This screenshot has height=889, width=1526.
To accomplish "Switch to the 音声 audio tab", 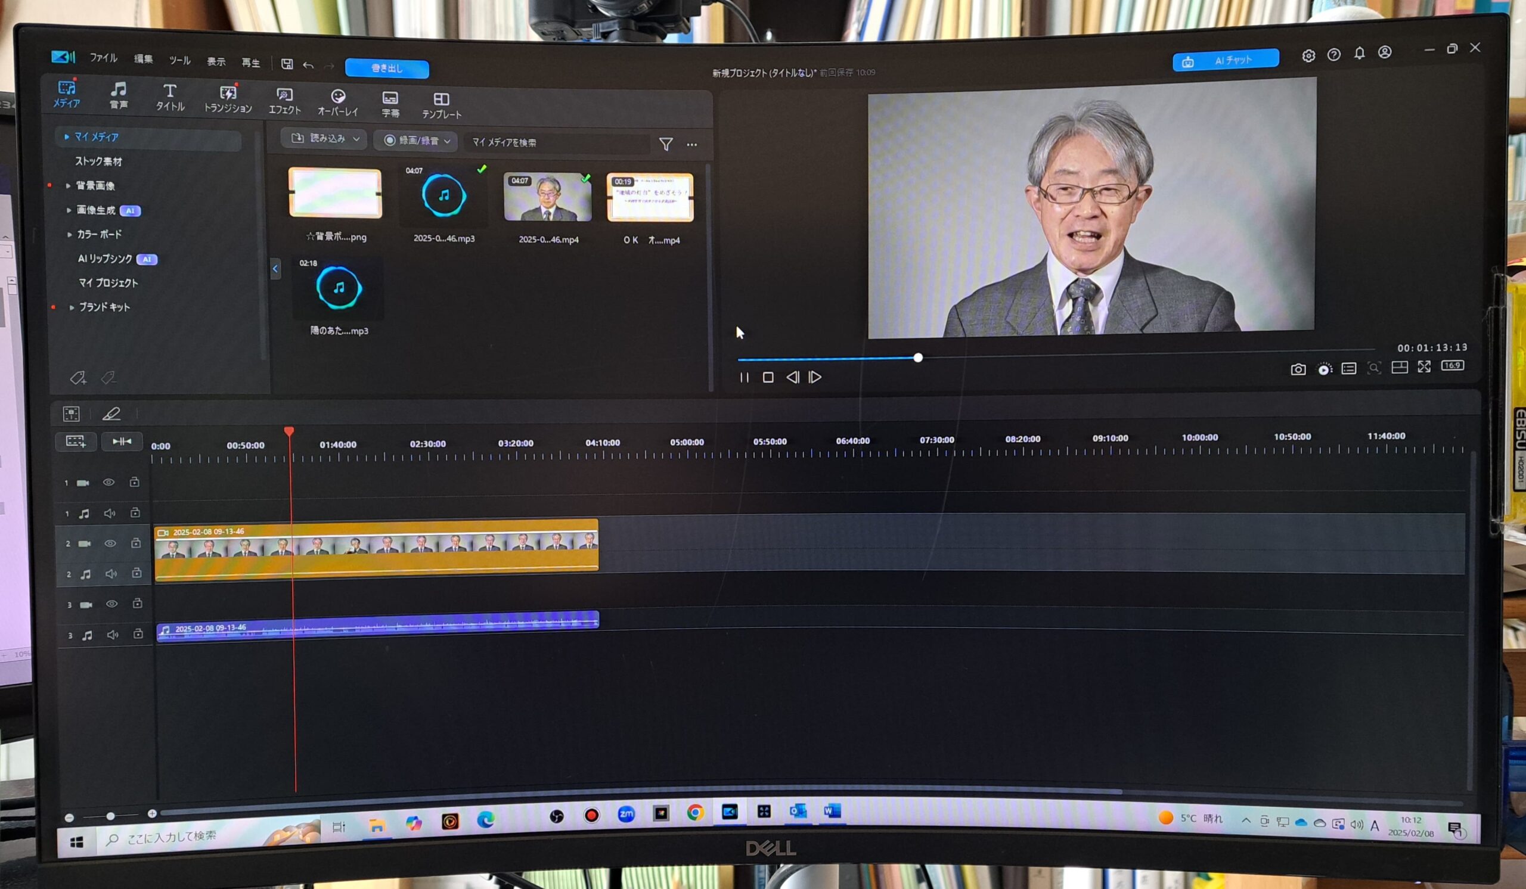I will coord(119,95).
